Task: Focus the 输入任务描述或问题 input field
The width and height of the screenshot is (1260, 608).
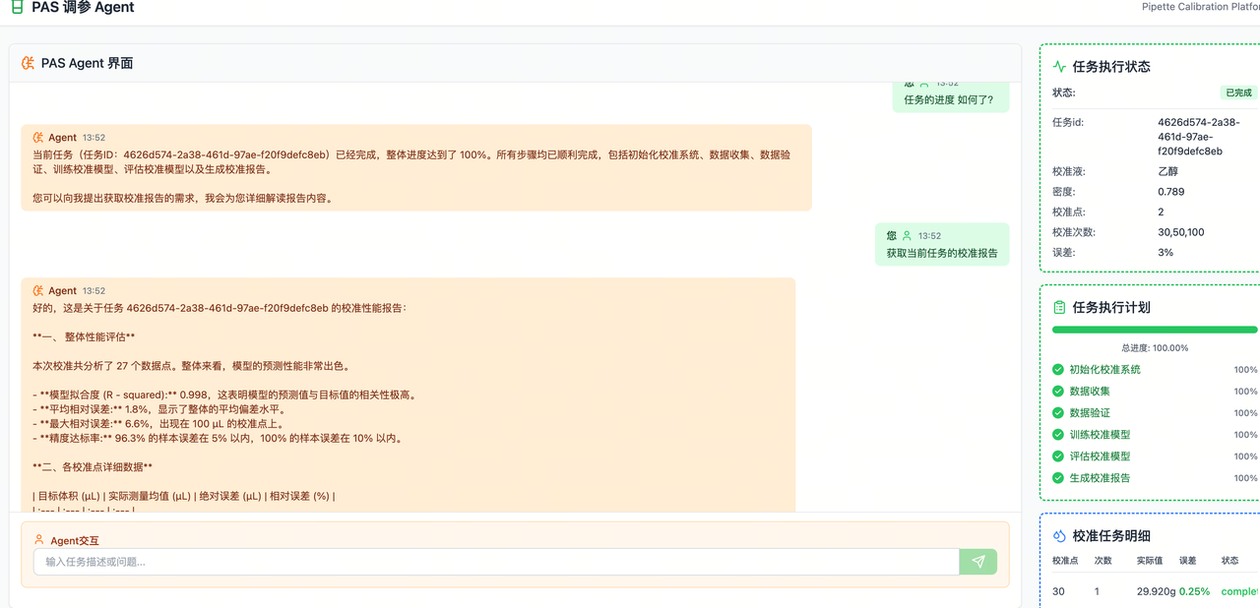Action: (x=496, y=562)
